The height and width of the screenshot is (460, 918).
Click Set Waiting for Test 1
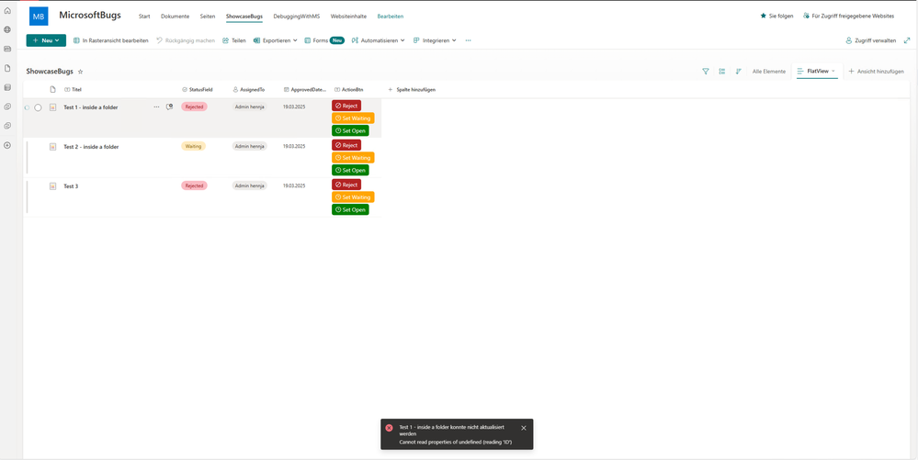353,118
